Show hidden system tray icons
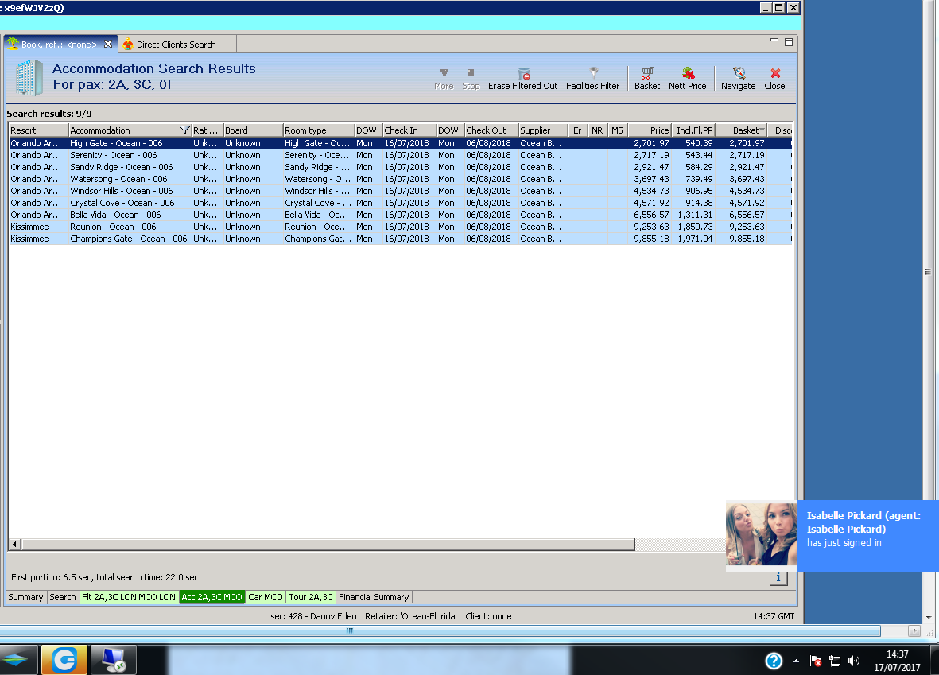 (x=796, y=661)
